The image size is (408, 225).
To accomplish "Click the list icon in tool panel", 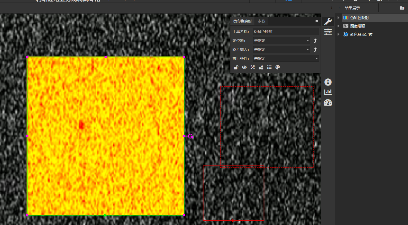I will pos(269,67).
